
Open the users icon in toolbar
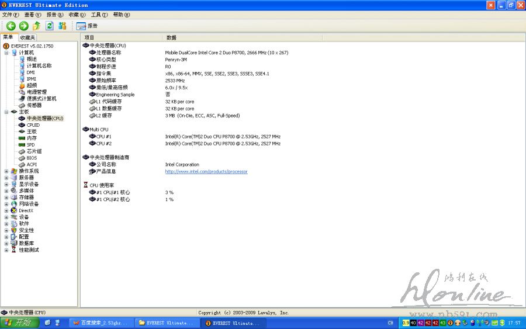63,26
